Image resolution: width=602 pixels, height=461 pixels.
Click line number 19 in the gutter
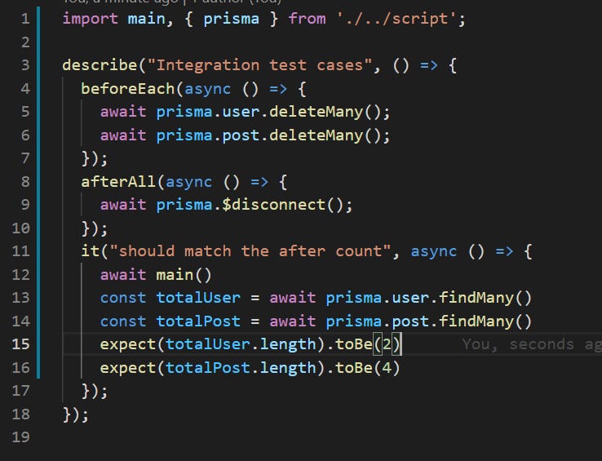pyautogui.click(x=20, y=437)
